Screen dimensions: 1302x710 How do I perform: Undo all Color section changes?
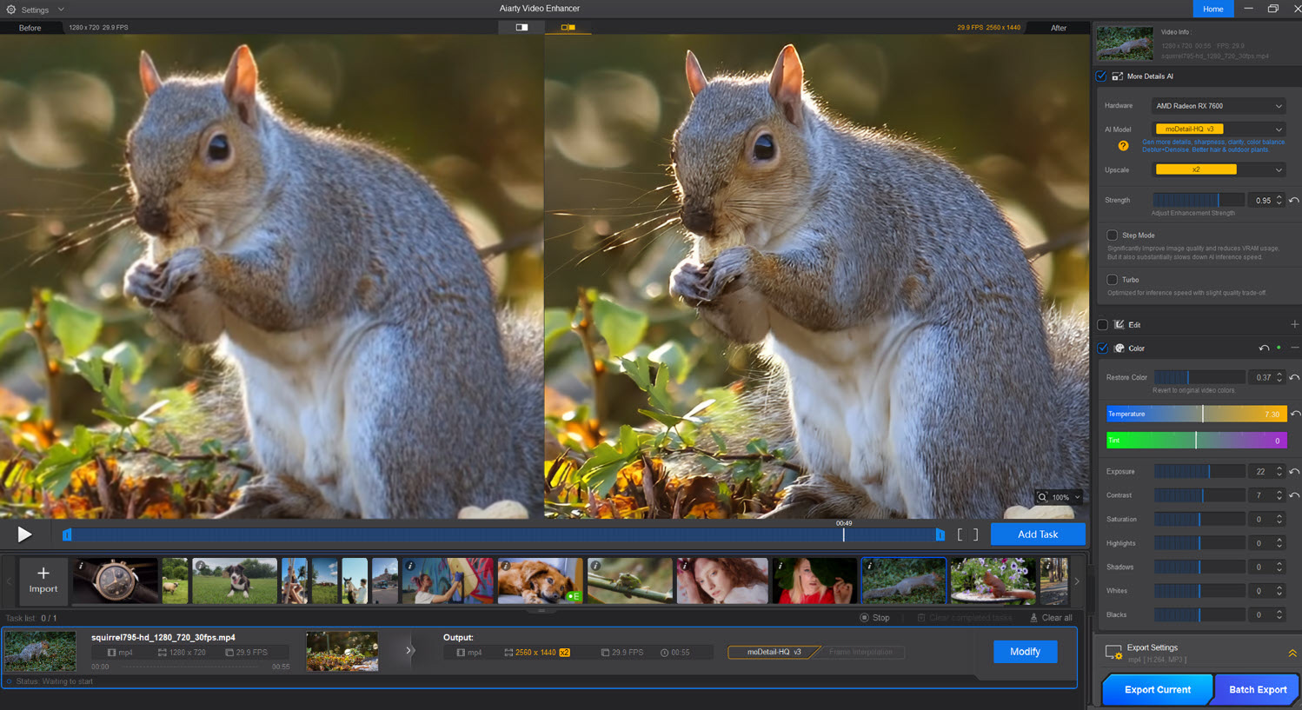tap(1264, 348)
